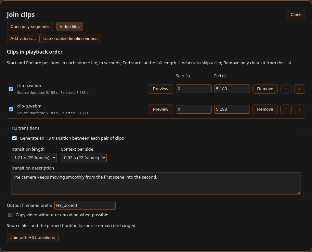
Task: Click the 'Start and End are positions' help text
Action: [149, 63]
